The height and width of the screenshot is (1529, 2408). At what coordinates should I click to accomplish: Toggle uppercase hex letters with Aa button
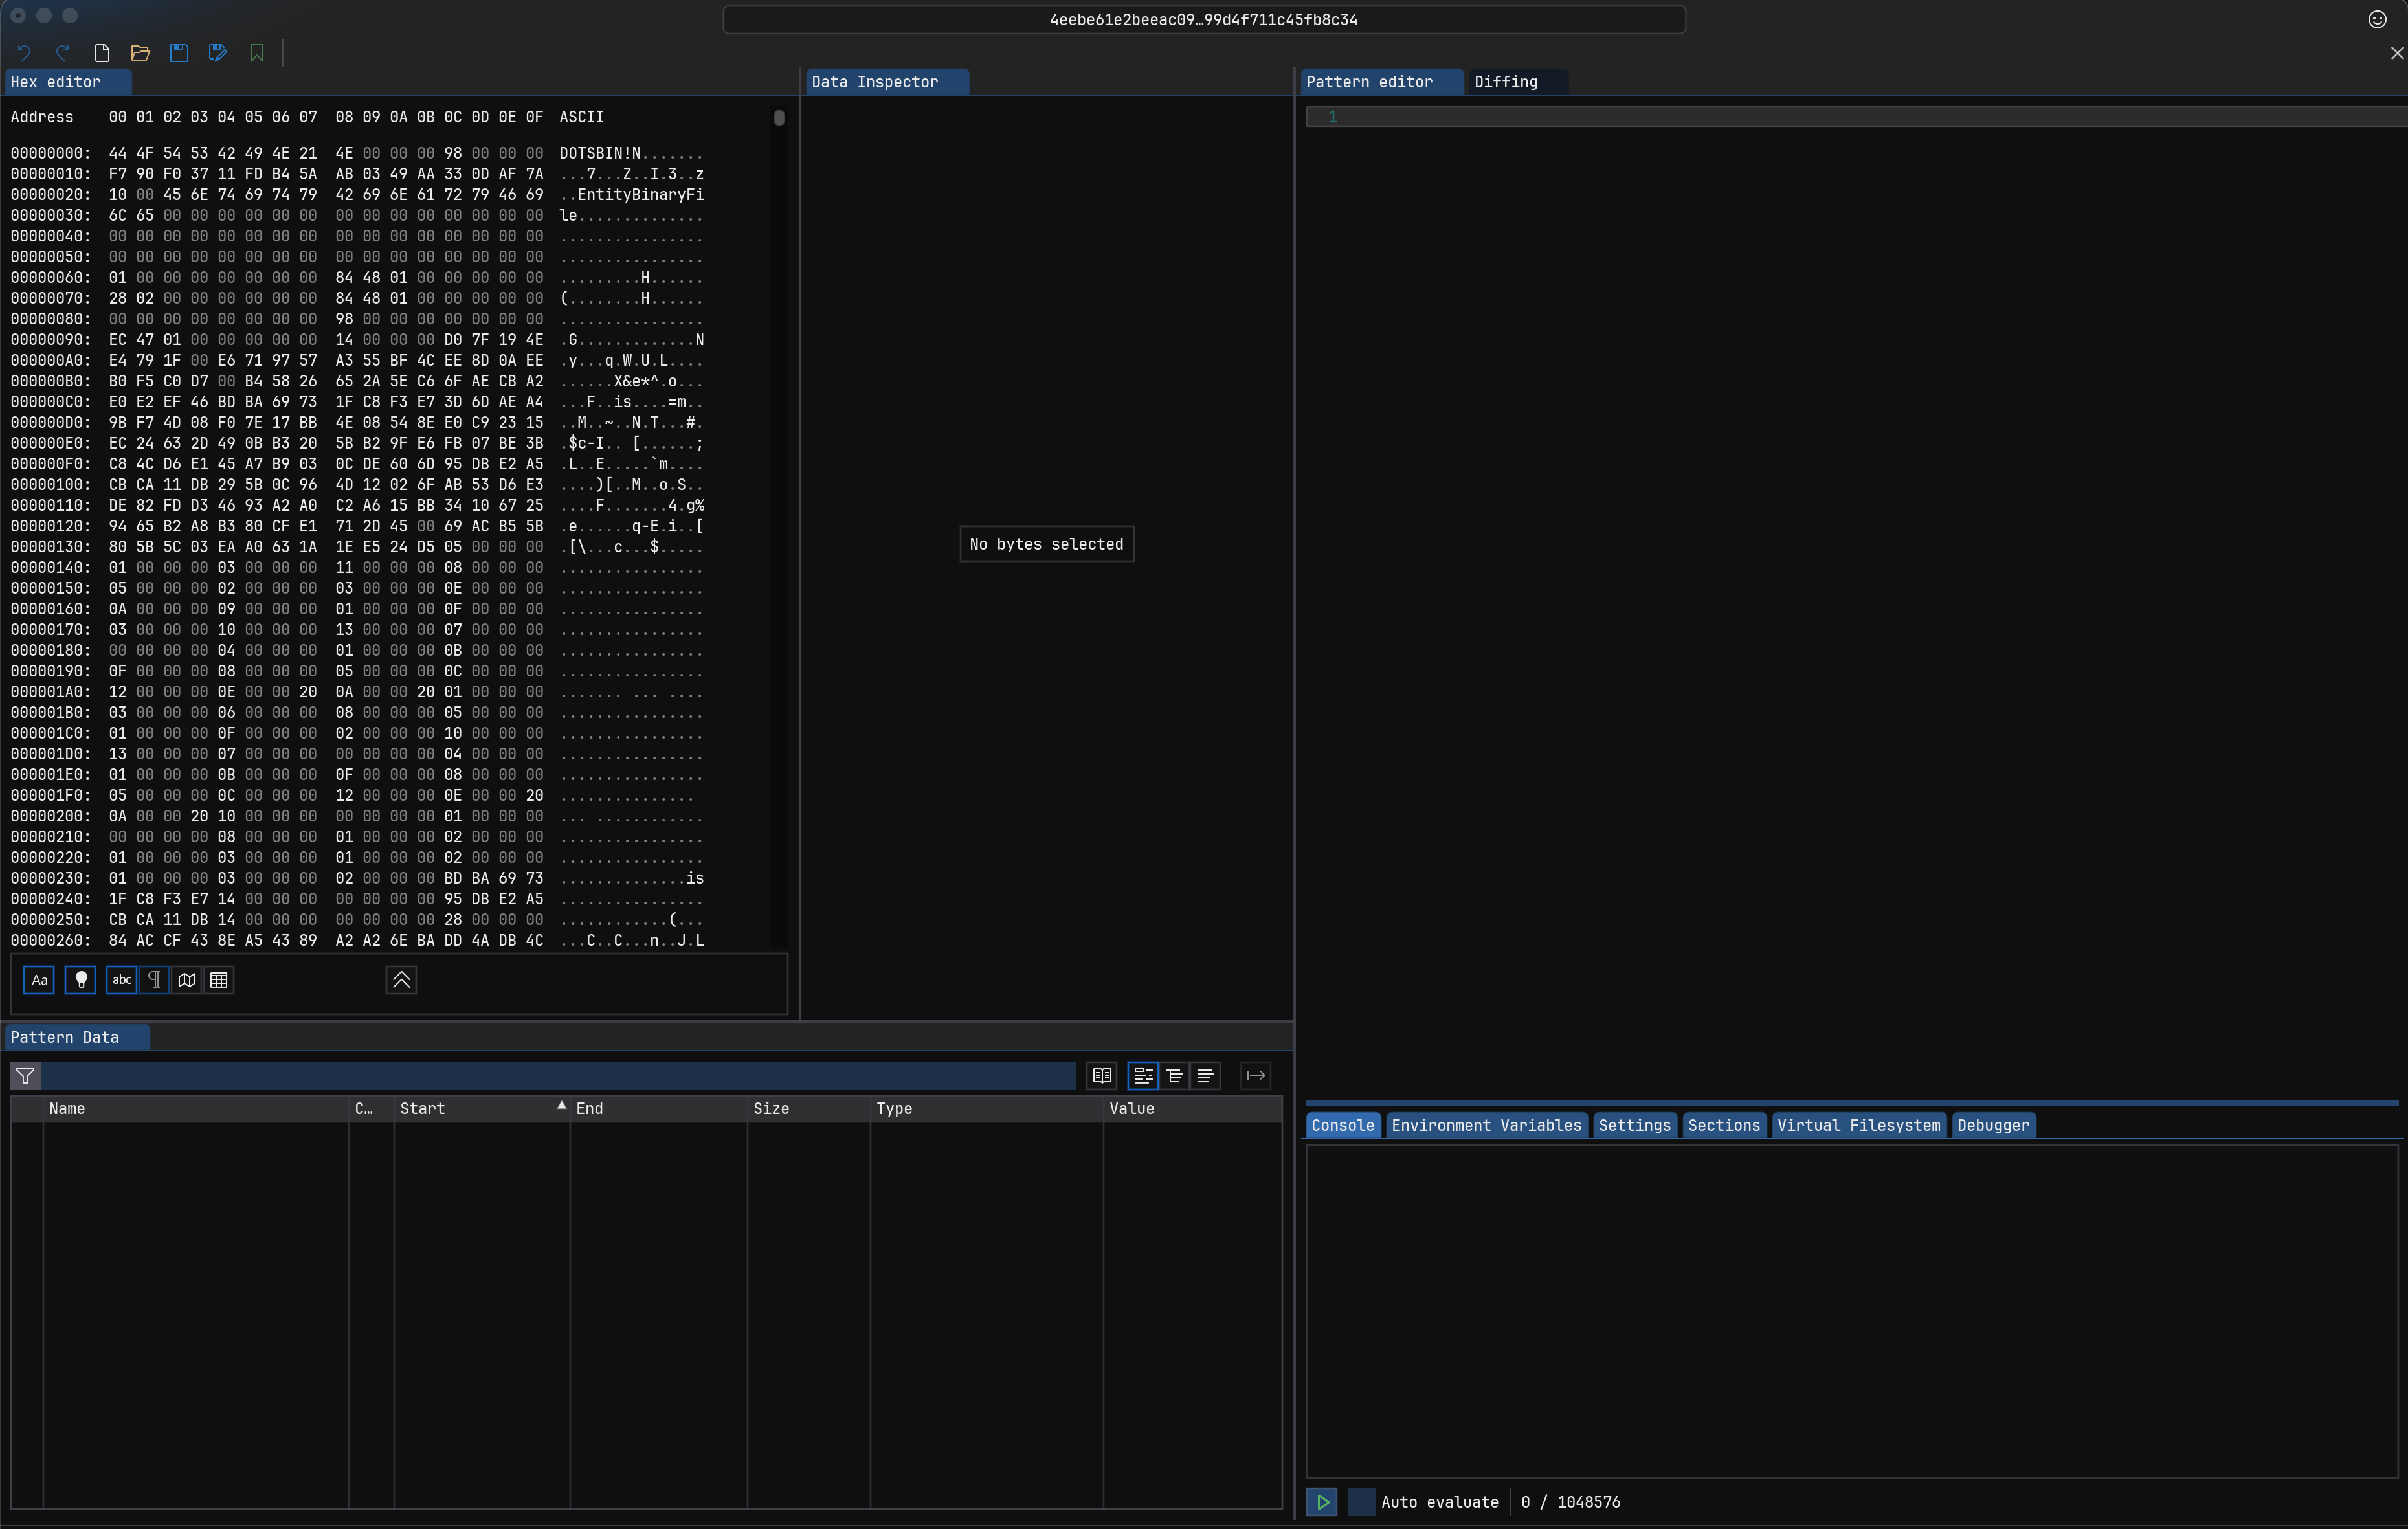(x=39, y=980)
